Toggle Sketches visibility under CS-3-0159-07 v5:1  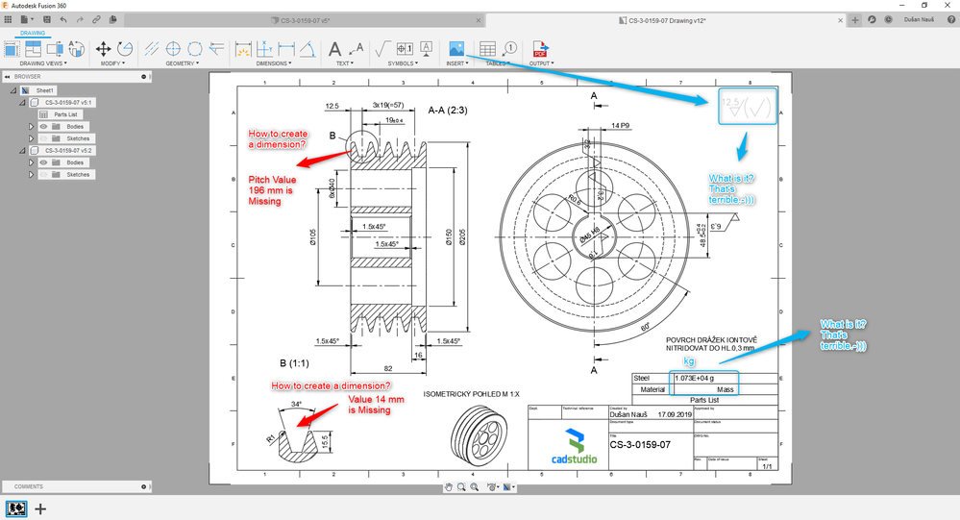(x=43, y=138)
